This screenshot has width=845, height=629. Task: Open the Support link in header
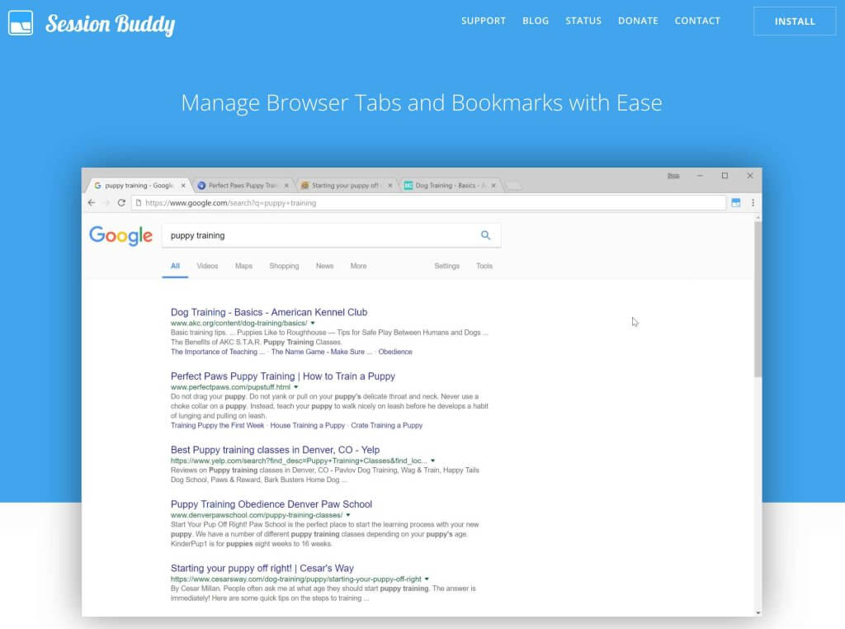click(484, 21)
